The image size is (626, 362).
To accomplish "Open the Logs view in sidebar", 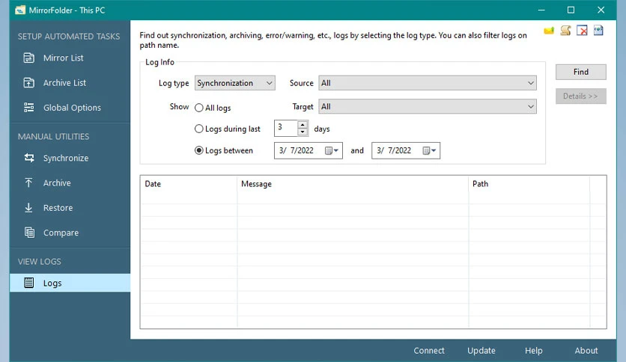I will click(x=70, y=283).
